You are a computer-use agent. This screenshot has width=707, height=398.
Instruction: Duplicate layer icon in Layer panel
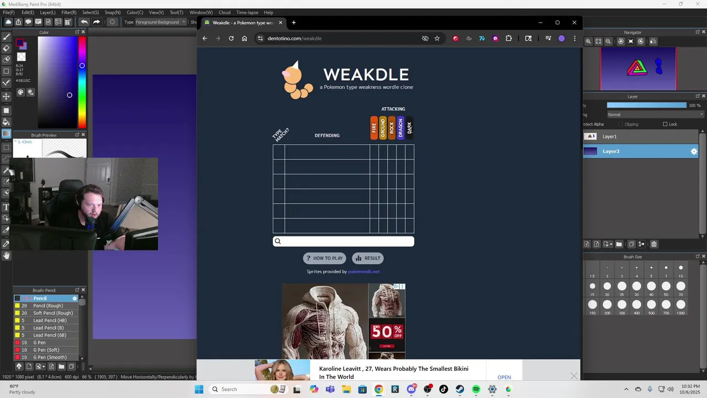click(x=631, y=244)
